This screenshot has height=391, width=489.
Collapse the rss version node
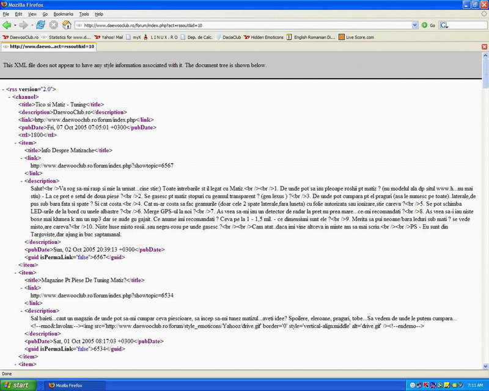pos(4,89)
